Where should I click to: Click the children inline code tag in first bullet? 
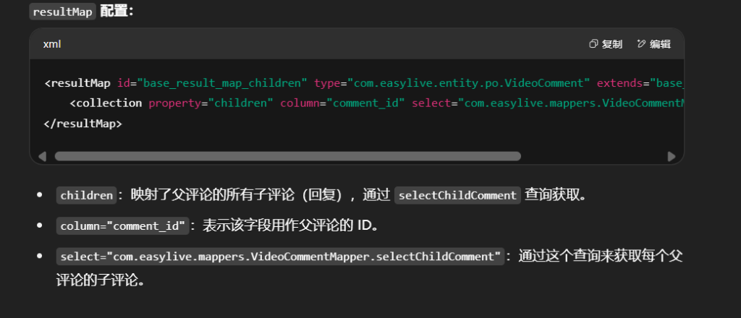pos(86,195)
